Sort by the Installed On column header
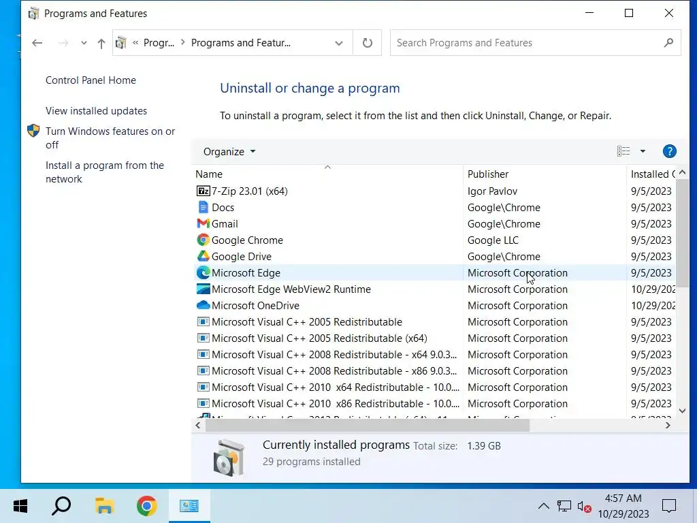The image size is (697, 523). tap(653, 174)
